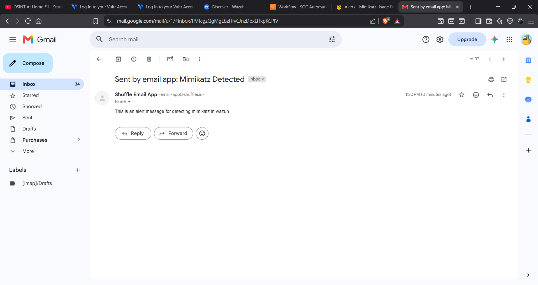
Task: Move to folder icon
Action: 185,59
